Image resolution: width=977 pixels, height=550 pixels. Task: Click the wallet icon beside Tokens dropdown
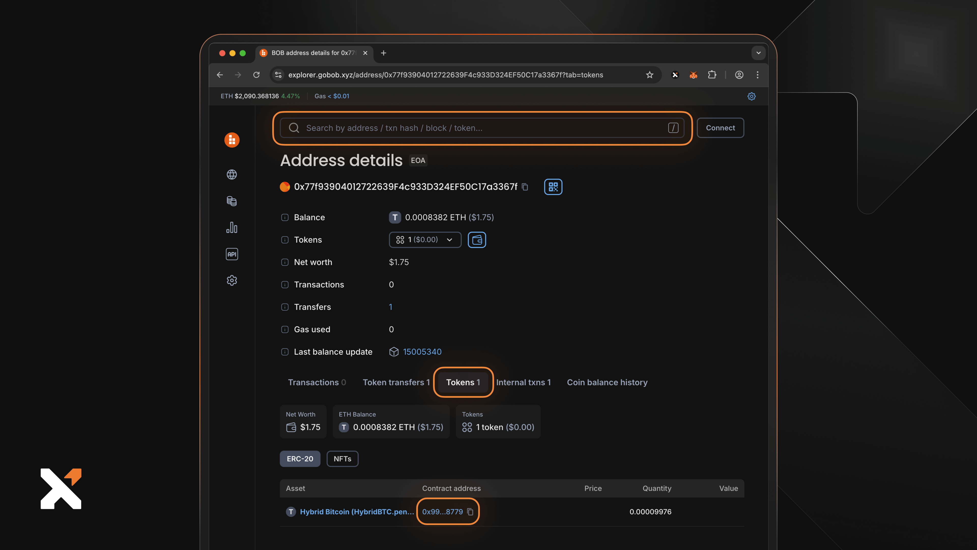click(477, 240)
